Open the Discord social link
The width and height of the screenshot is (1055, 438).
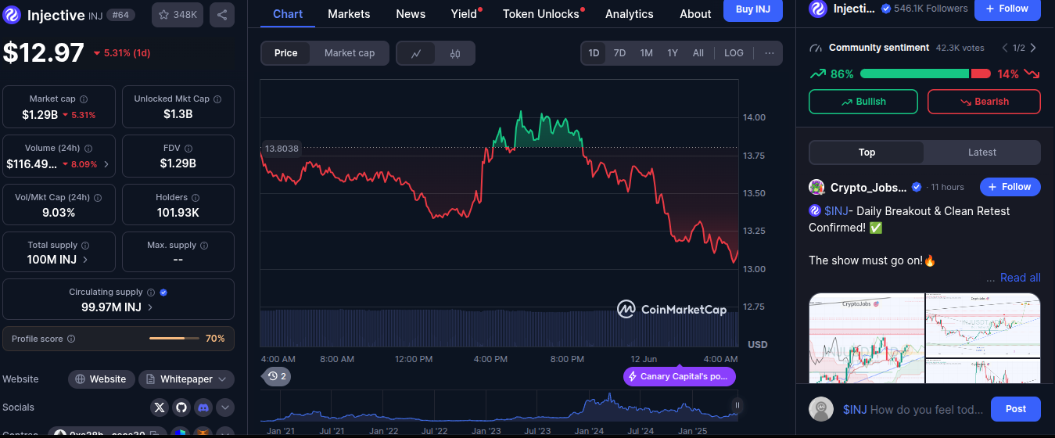[x=203, y=407]
